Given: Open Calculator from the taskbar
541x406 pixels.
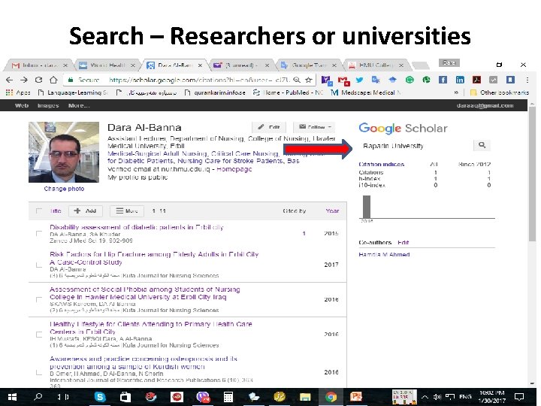Looking at the screenshot, I should pyautogui.click(x=228, y=397).
